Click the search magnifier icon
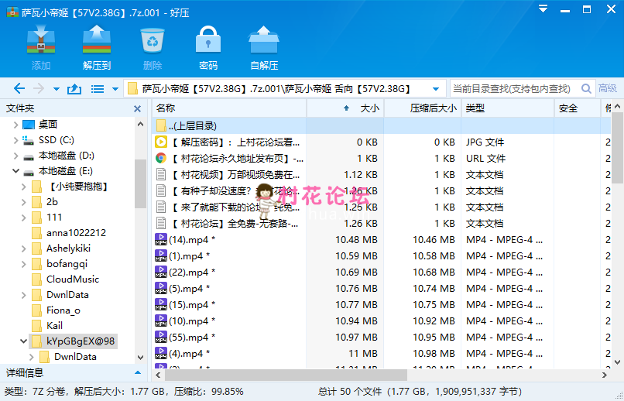 point(586,88)
